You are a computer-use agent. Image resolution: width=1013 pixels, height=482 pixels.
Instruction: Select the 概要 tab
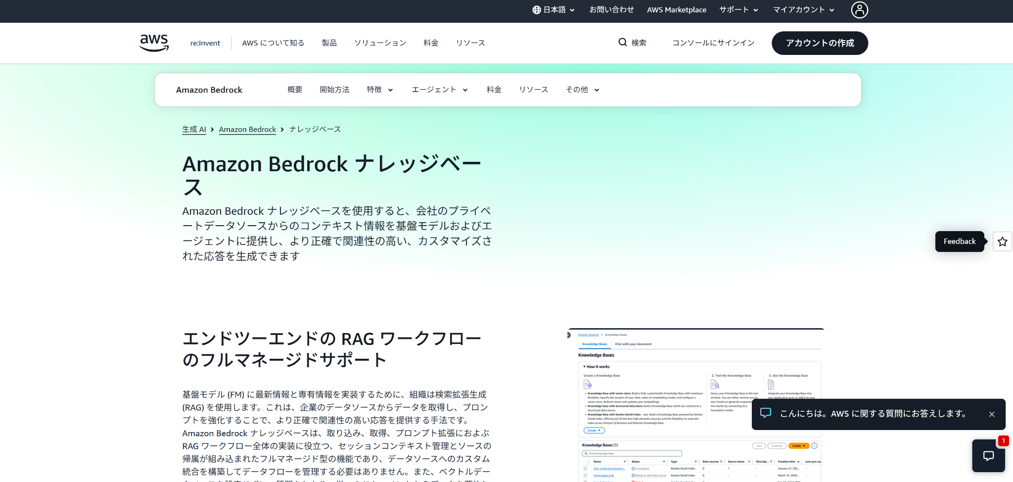tap(295, 90)
